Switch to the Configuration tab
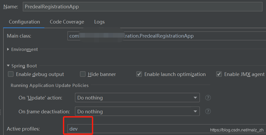The width and height of the screenshot is (266, 135). point(24,22)
